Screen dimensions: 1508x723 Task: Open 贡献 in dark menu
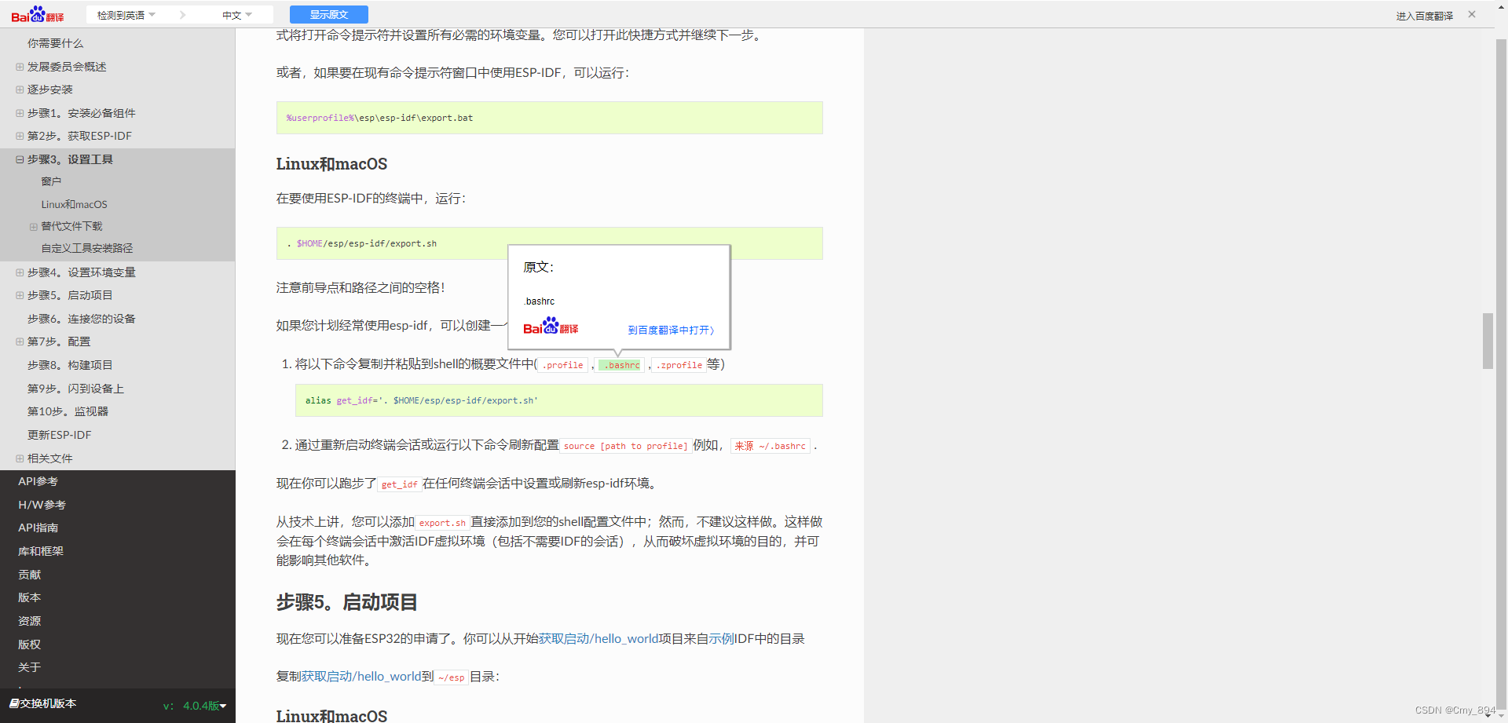(x=29, y=575)
